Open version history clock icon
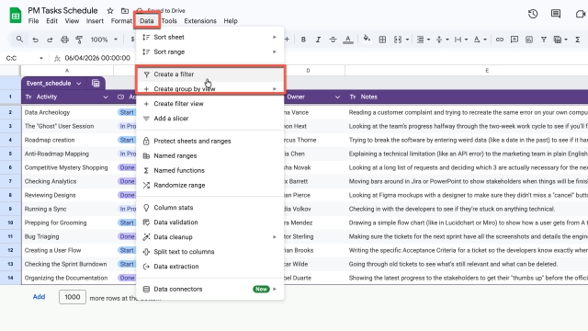The width and height of the screenshot is (588, 331). coord(533,15)
